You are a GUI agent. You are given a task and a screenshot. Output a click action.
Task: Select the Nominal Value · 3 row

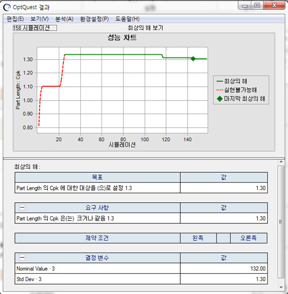coord(141,269)
